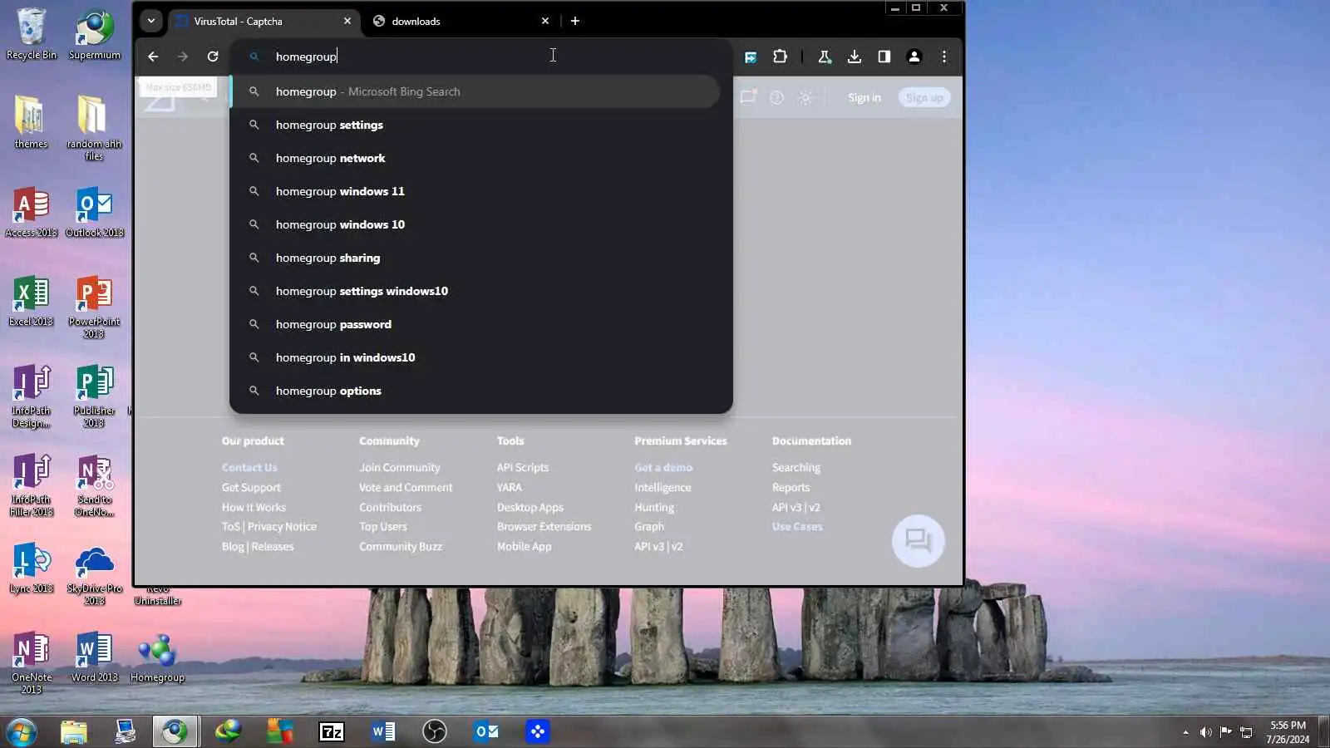Open VirusTotal notifications icon
1330x748 pixels.
748,97
